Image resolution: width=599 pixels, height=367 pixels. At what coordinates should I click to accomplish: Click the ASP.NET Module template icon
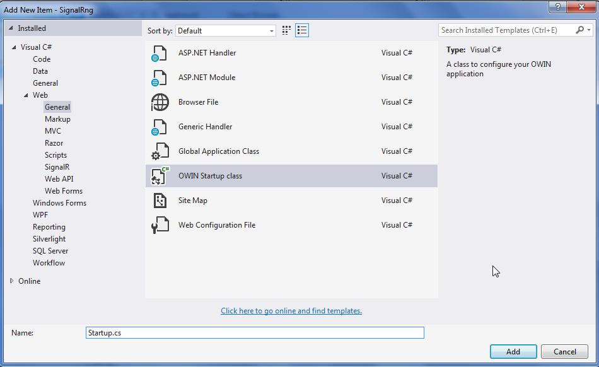(160, 78)
